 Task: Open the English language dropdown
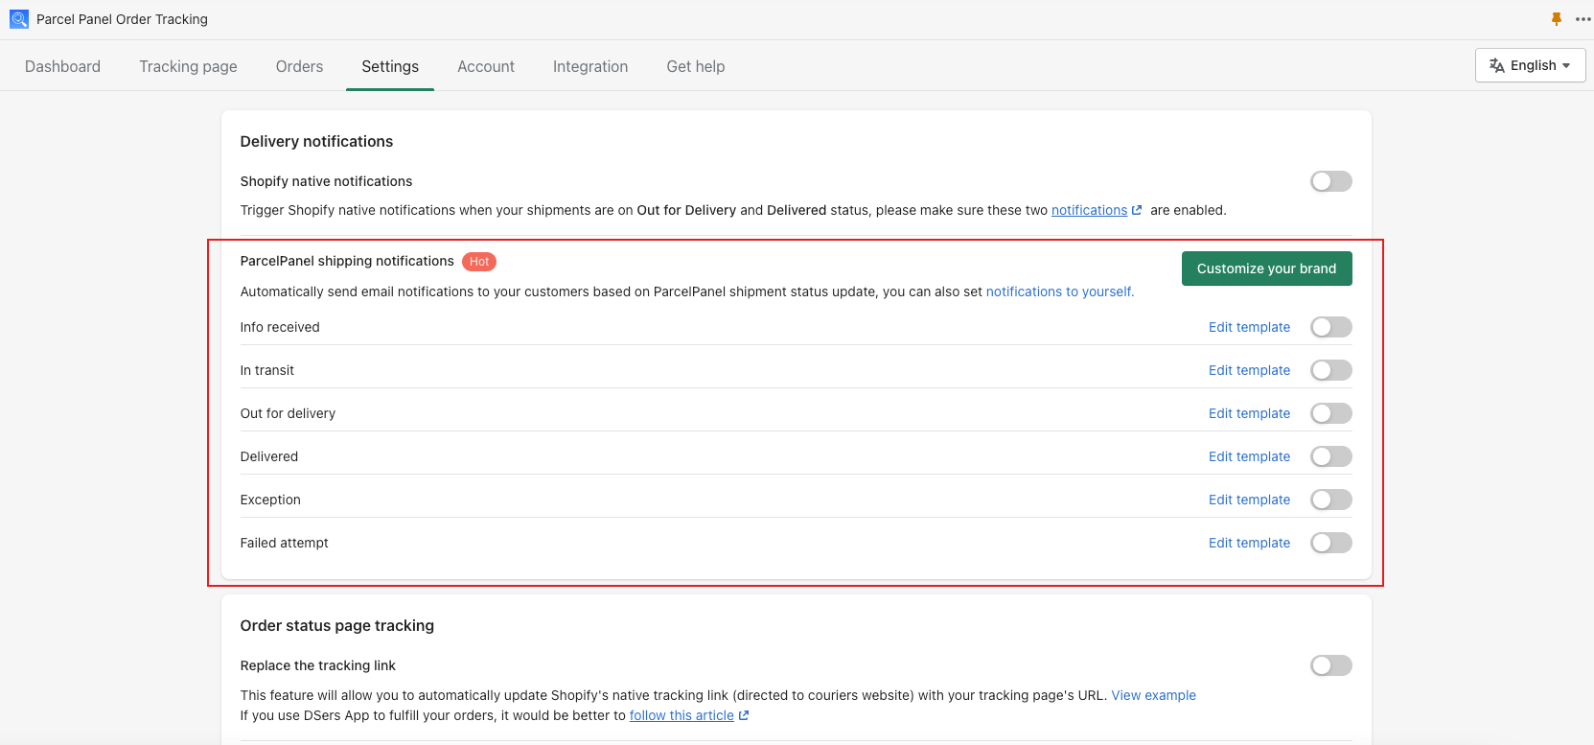1530,65
